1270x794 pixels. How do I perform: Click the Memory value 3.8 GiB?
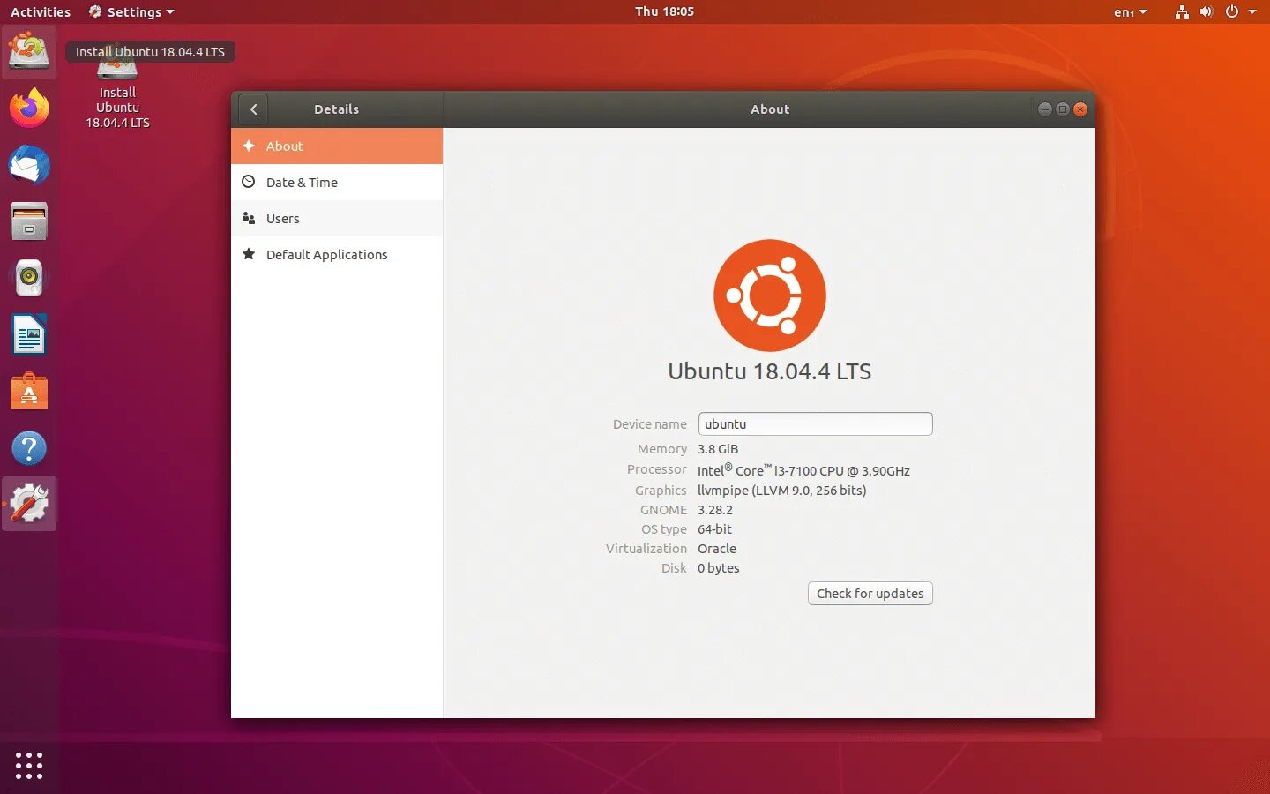tap(718, 449)
